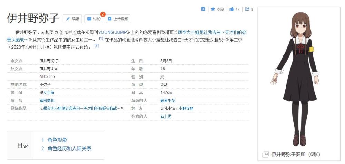Click the height value 147cm
This screenshot has height=164, width=345.
(x=166, y=93)
